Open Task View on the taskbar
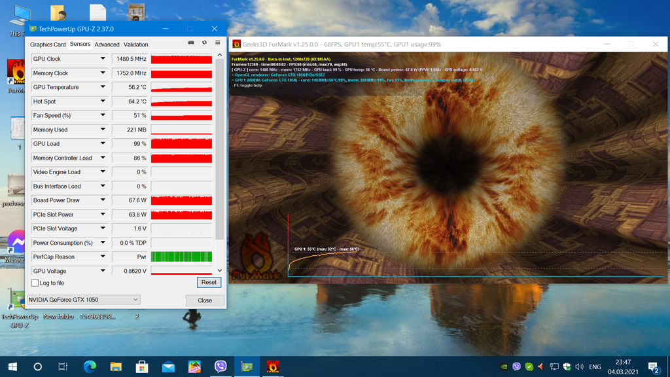 click(63, 367)
